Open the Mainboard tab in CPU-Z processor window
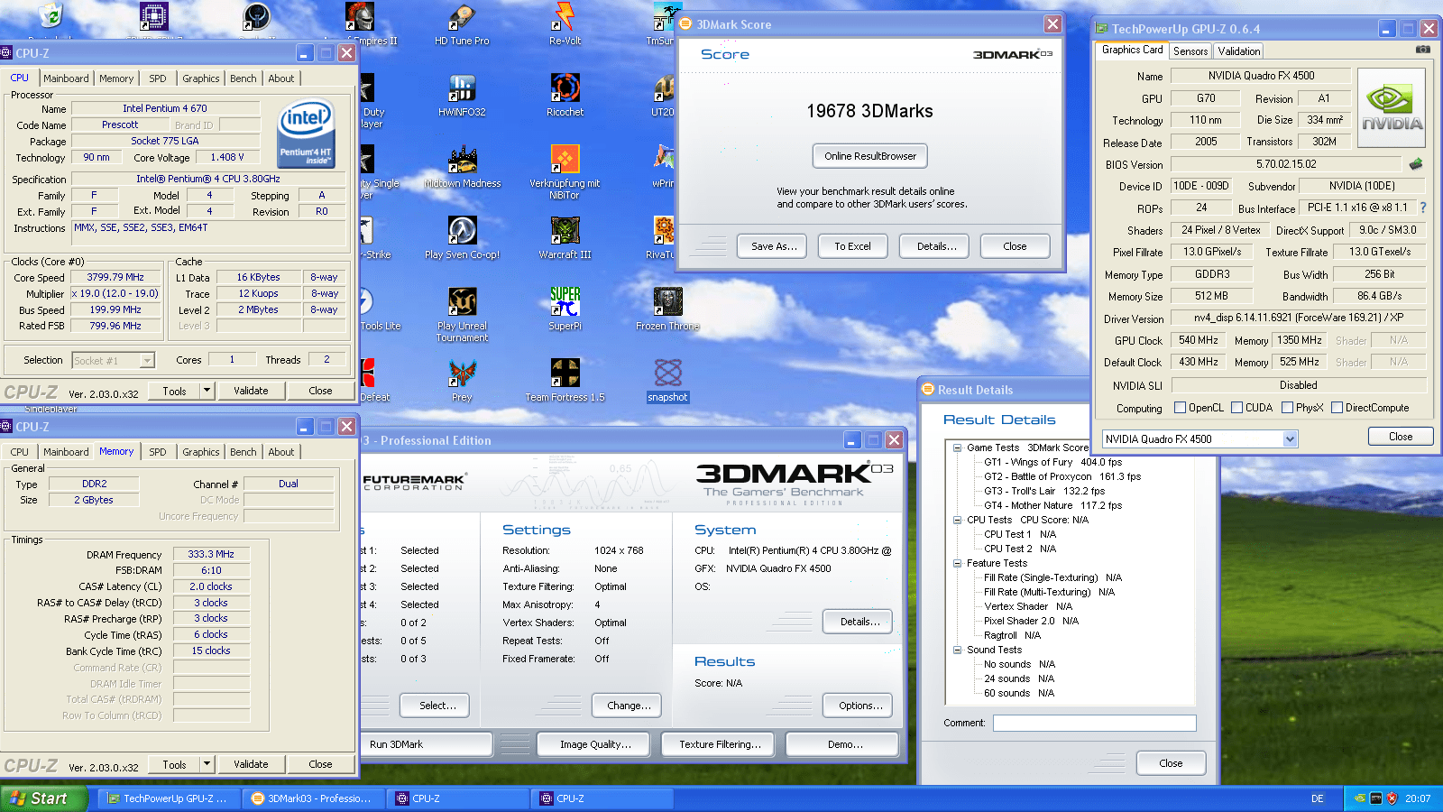 click(66, 78)
